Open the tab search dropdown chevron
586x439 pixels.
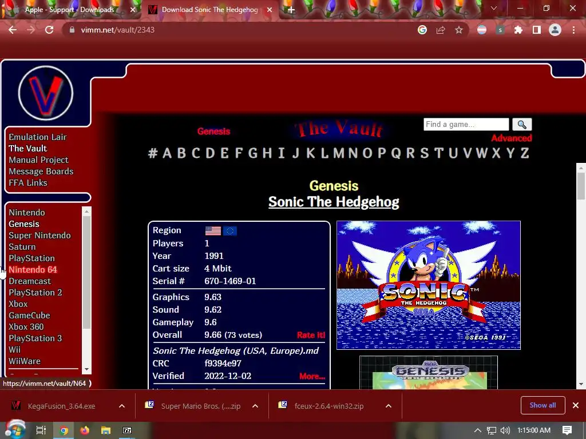coord(494,8)
